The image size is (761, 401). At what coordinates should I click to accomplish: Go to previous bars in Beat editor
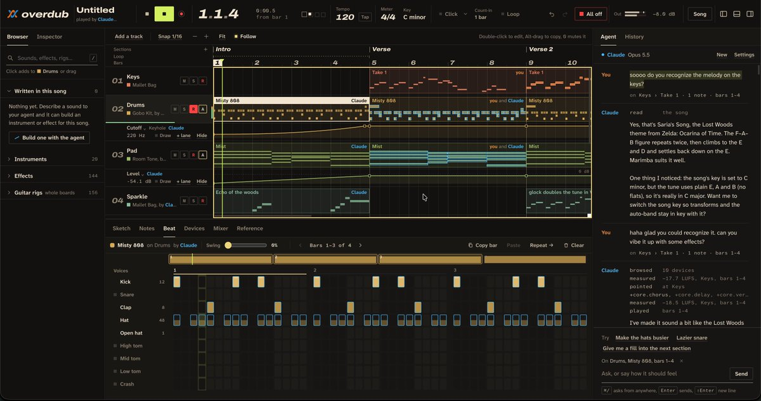tap(301, 245)
